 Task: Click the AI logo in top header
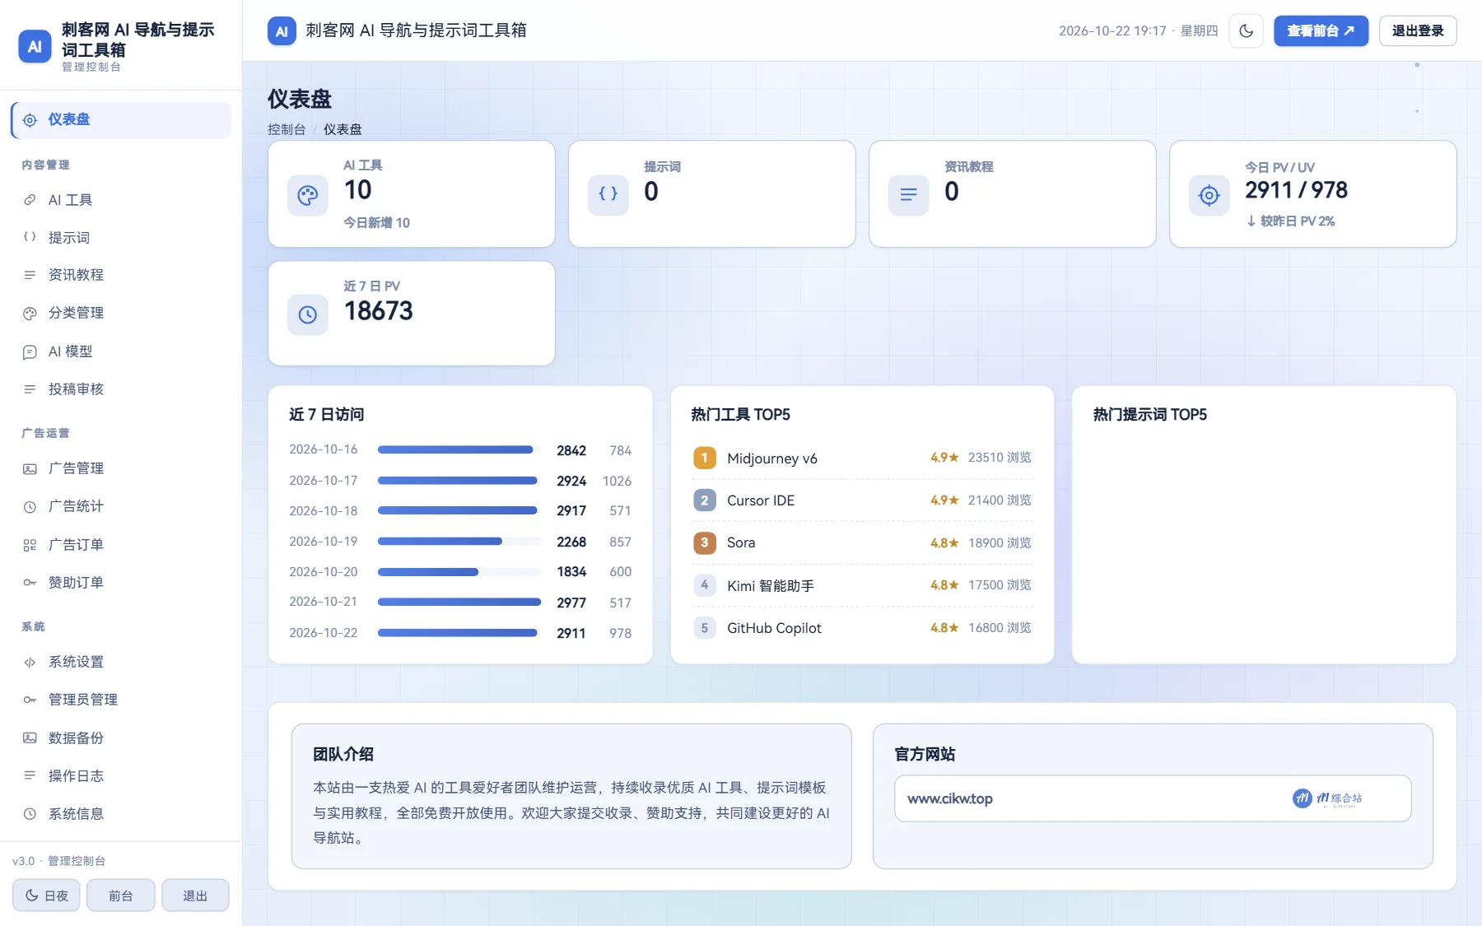tap(282, 31)
